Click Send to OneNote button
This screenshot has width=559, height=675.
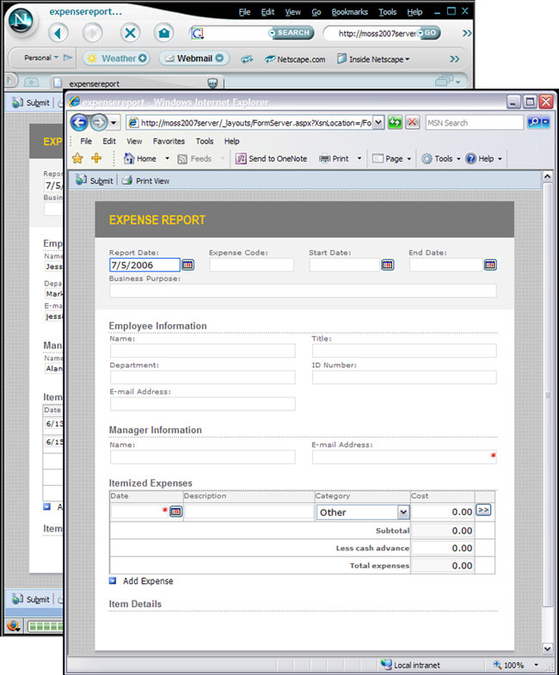pyautogui.click(x=271, y=158)
